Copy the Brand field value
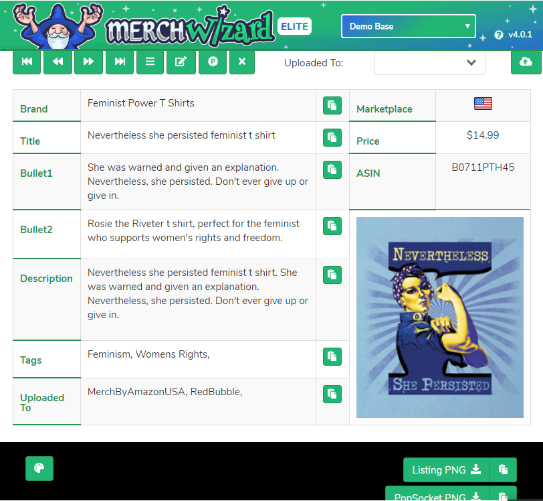Screen dimensions: 543x501 click(x=332, y=105)
